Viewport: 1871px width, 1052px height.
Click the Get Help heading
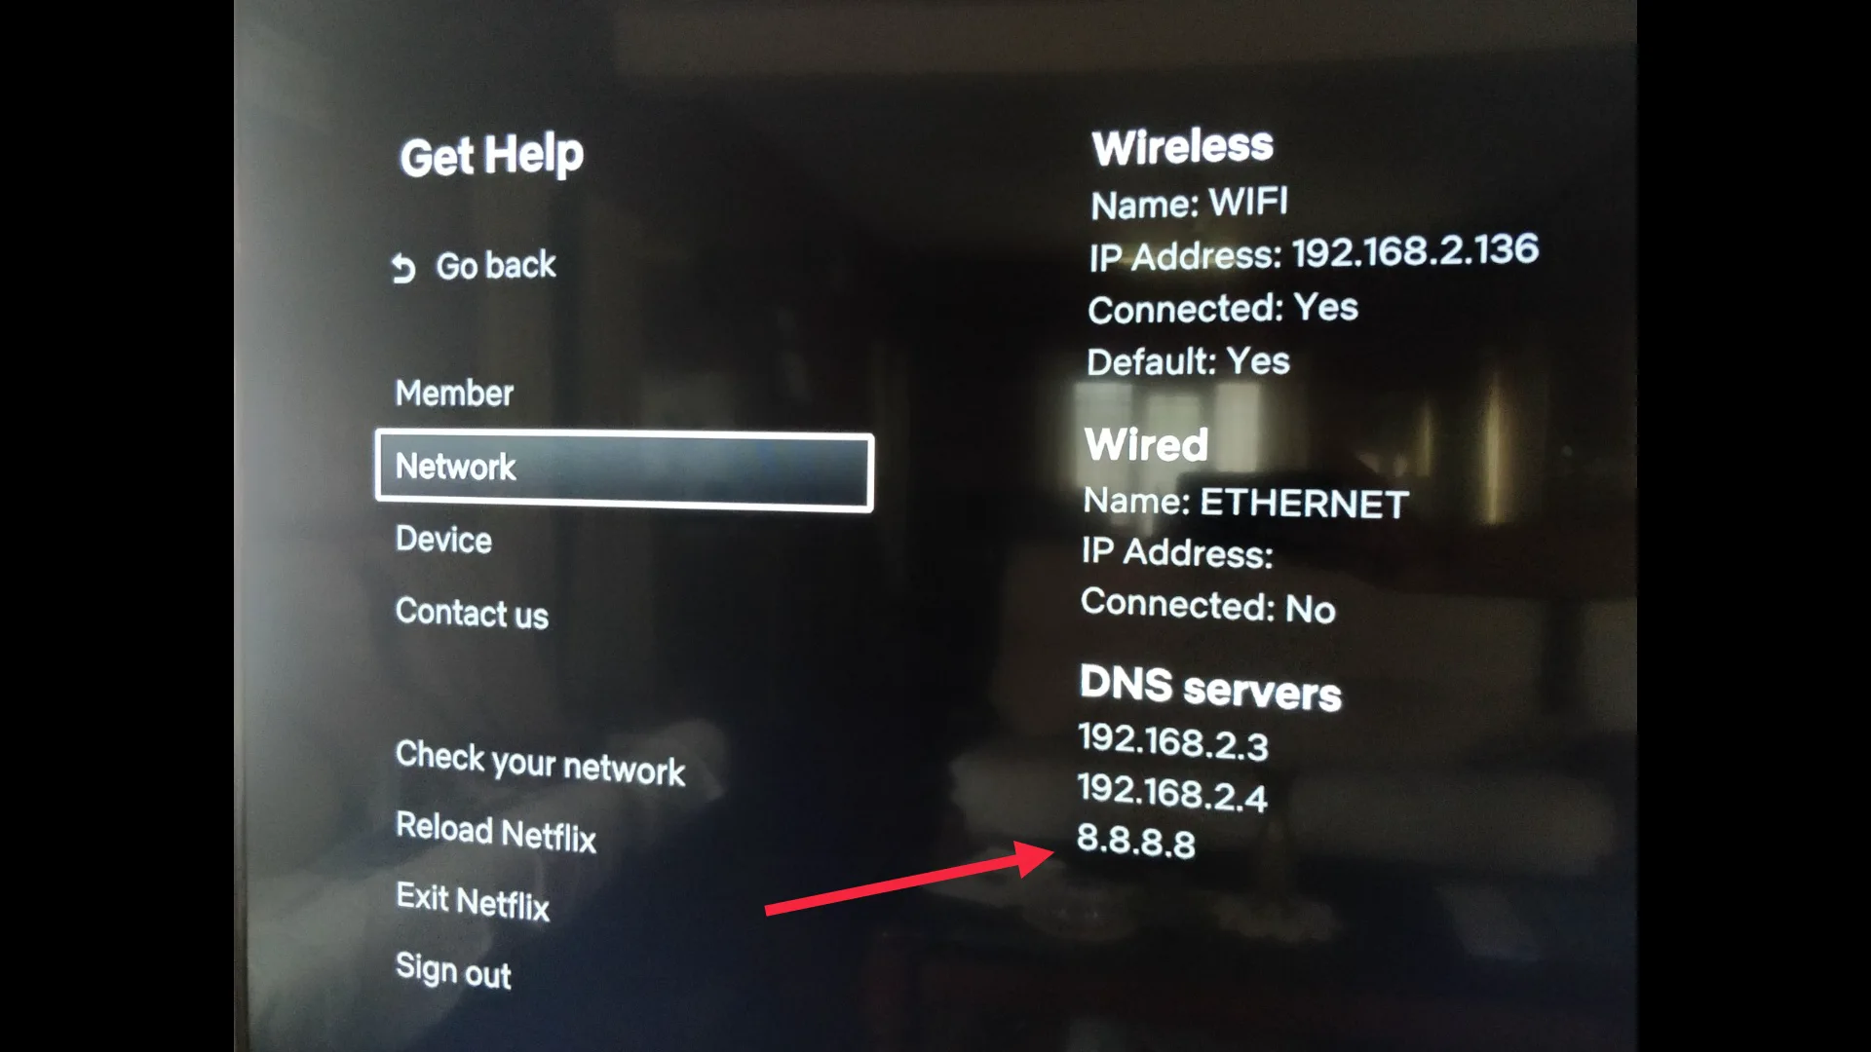click(491, 156)
